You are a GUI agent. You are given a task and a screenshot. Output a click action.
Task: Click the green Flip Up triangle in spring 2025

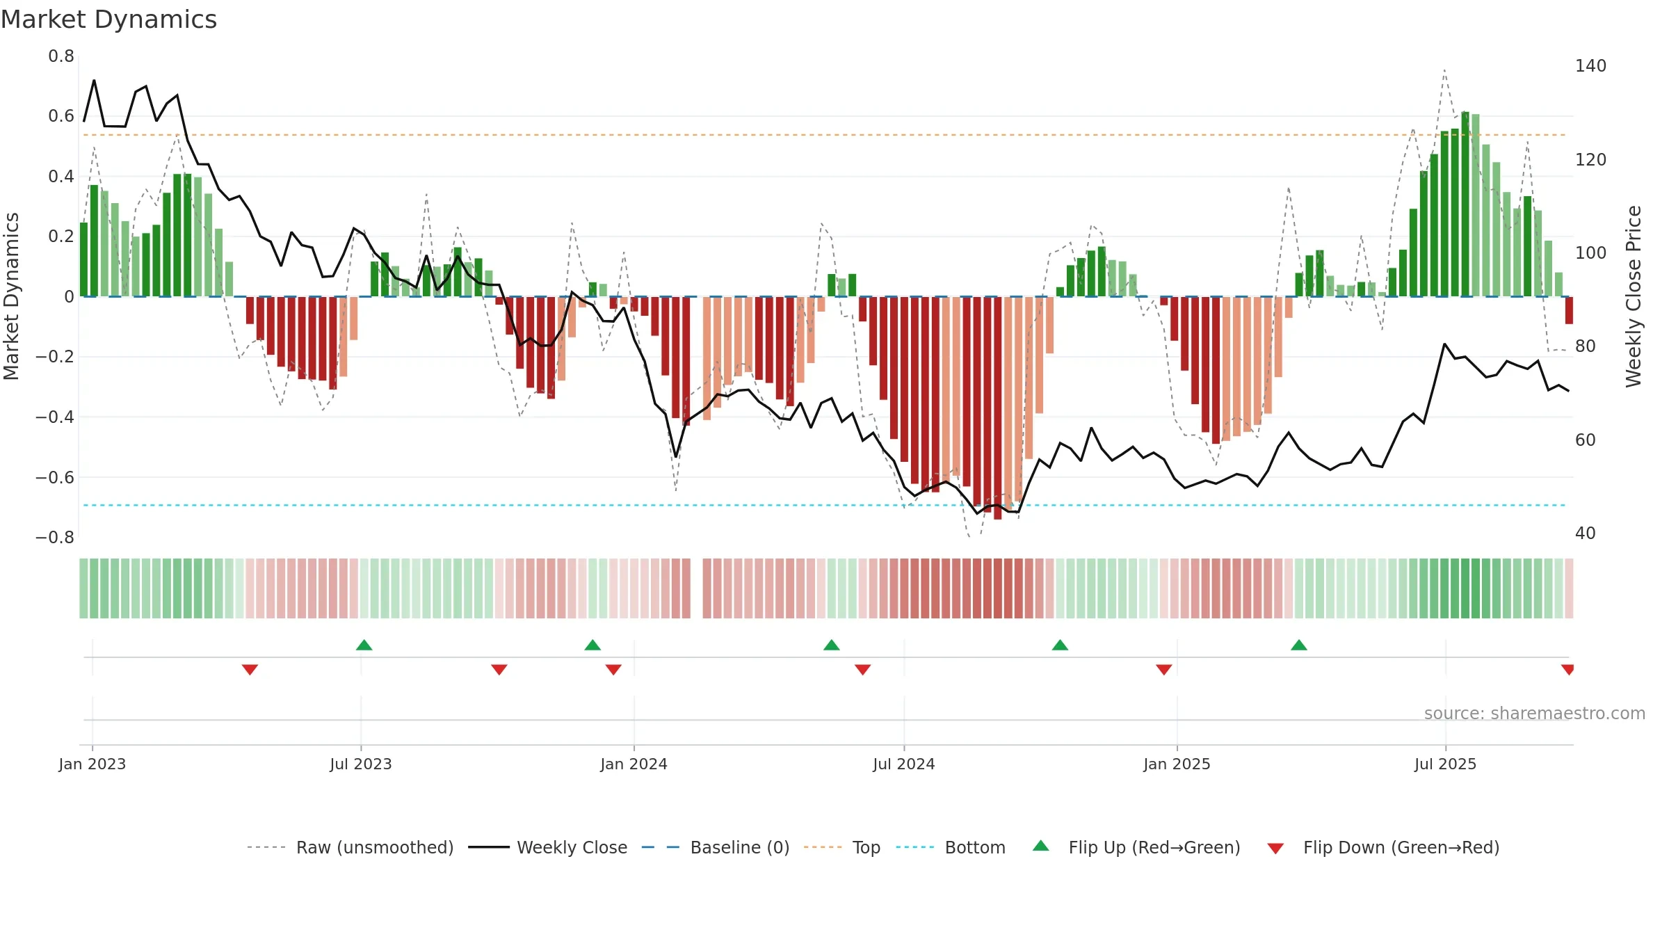(x=1299, y=645)
